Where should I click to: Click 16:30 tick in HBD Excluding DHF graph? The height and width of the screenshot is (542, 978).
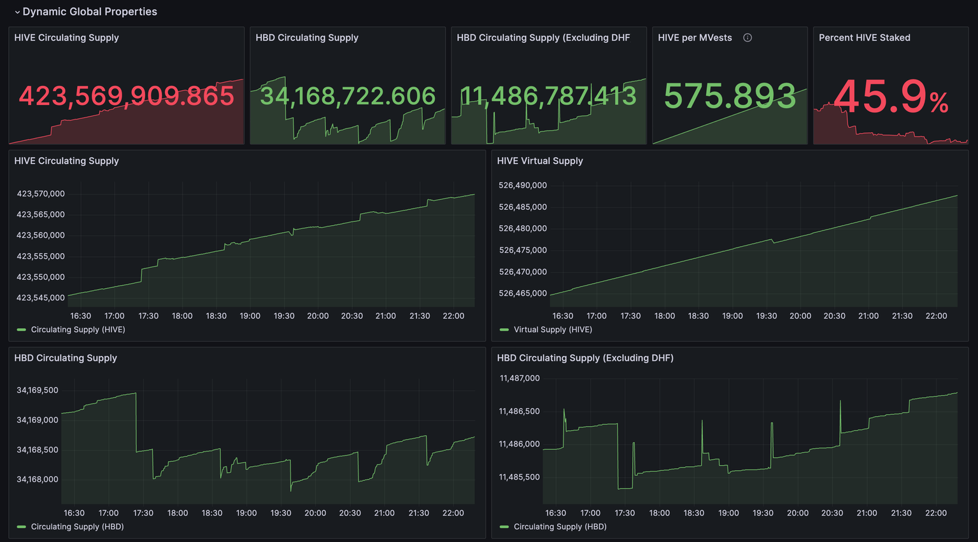[555, 513]
